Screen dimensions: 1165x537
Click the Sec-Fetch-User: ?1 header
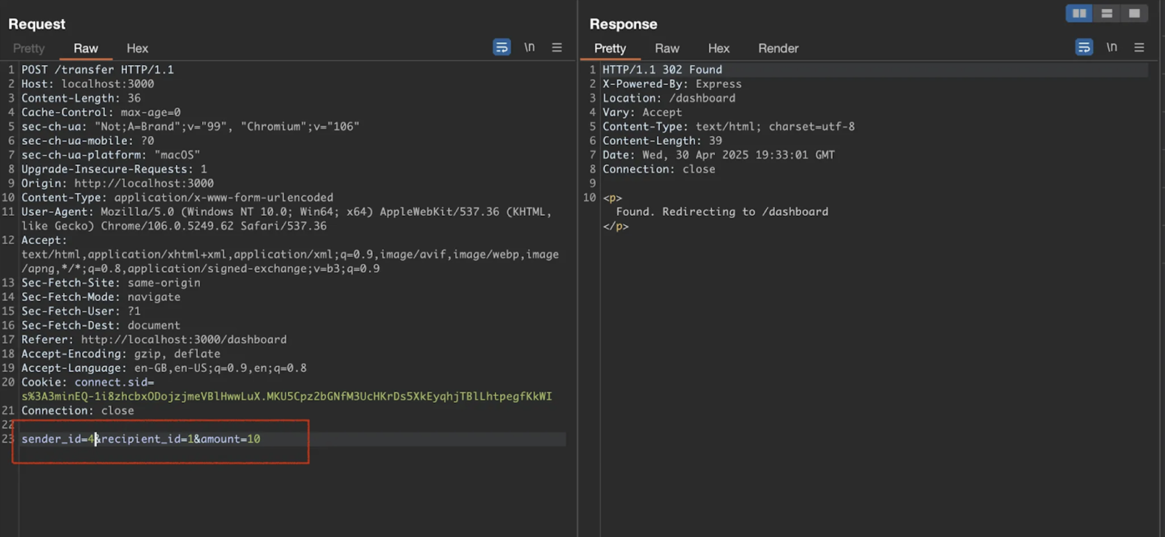pos(81,311)
